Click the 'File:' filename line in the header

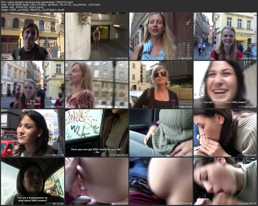click(x=37, y=2)
